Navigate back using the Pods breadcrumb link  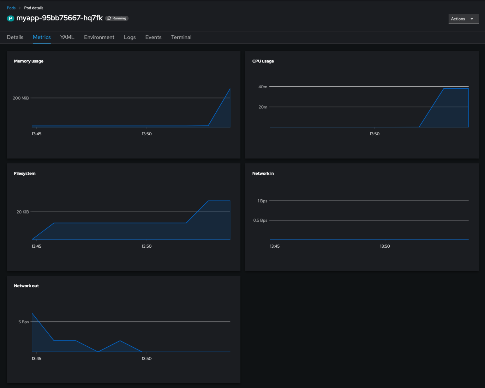click(11, 8)
